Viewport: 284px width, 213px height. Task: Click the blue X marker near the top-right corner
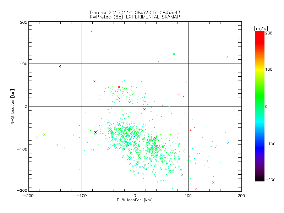point(227,57)
